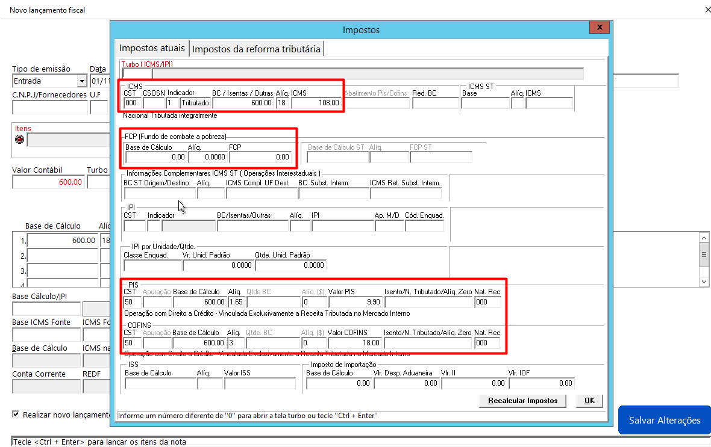Click Imposto de Importação Base de Cálculo field

point(339,383)
